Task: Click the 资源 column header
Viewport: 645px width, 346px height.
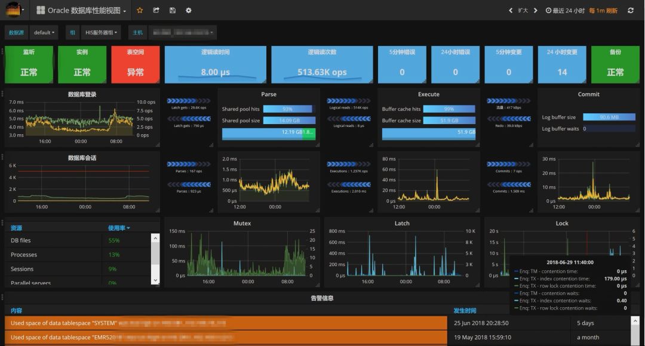Action: click(17, 228)
